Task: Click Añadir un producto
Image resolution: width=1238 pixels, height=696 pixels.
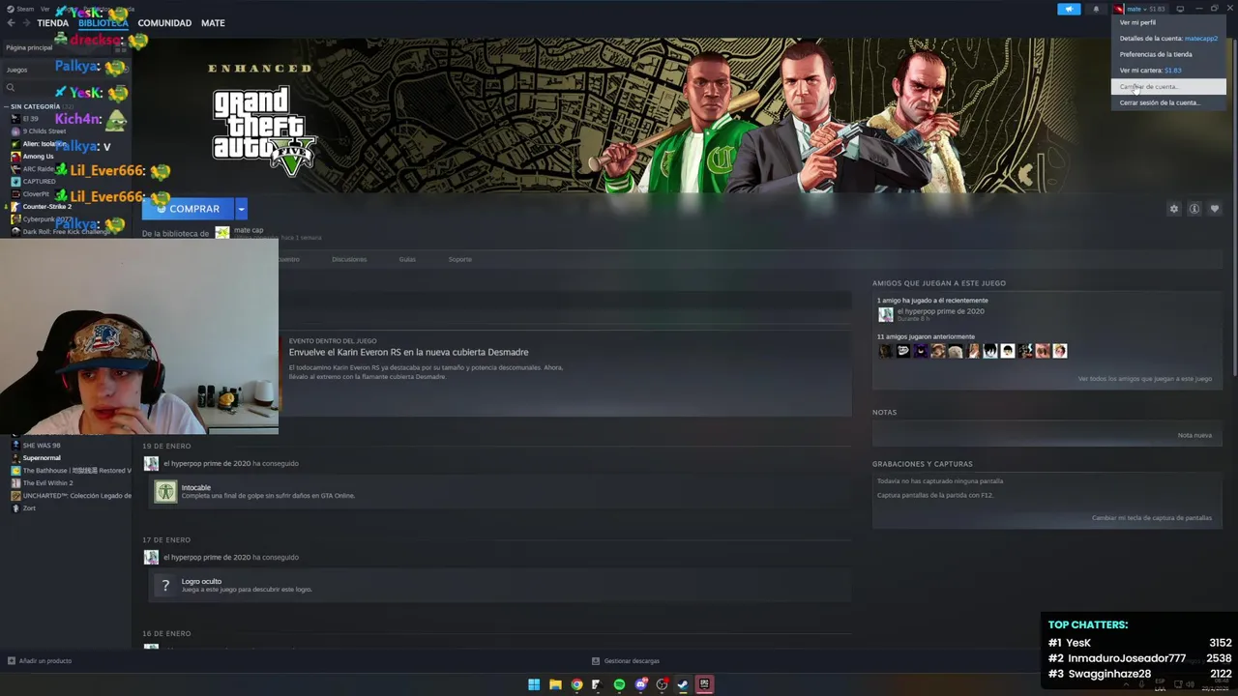Action: click(x=40, y=661)
